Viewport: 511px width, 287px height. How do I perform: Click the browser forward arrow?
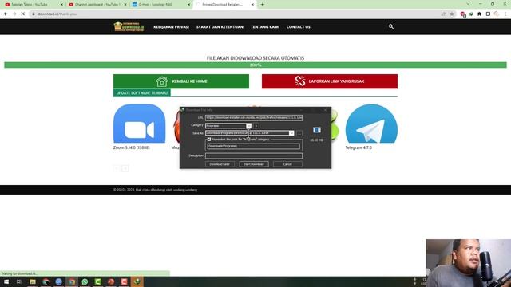click(x=14, y=14)
